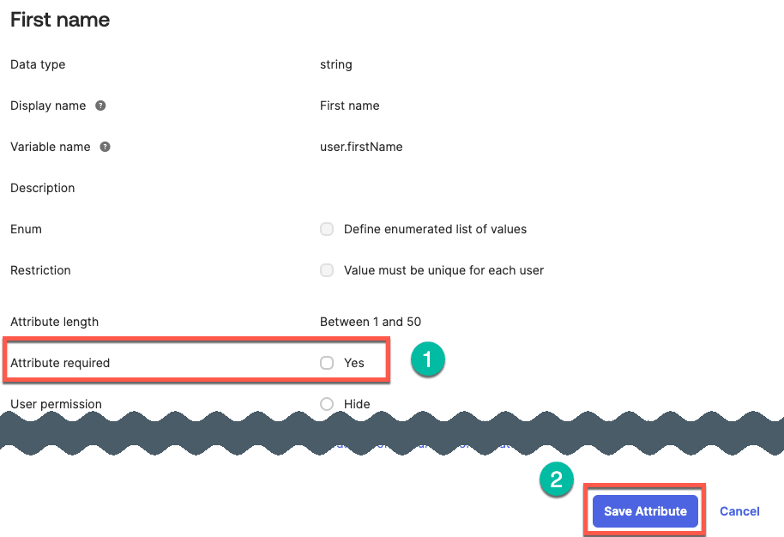Image resolution: width=784 pixels, height=537 pixels.
Task: Tick the Attribute required Yes checkbox
Action: 327,363
